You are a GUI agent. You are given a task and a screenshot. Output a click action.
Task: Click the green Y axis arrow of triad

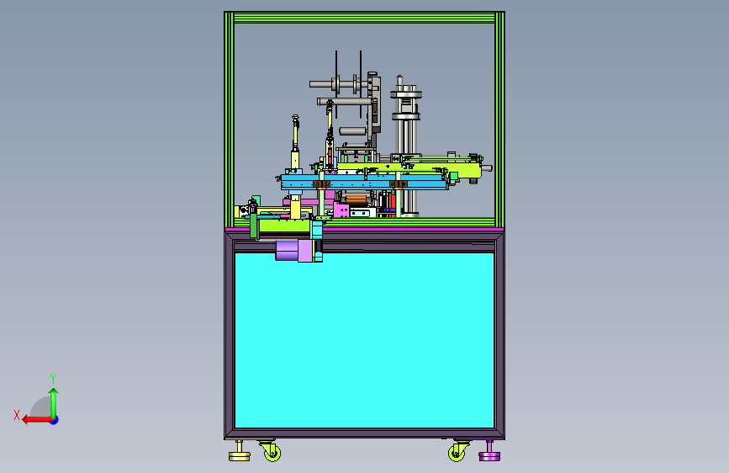tap(54, 402)
